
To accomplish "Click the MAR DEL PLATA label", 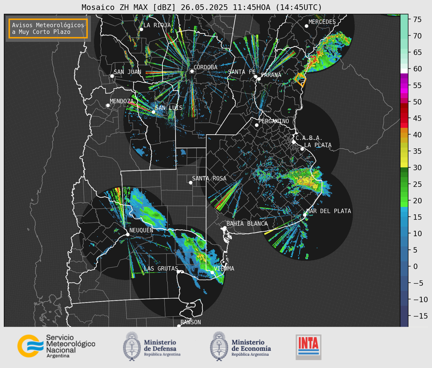I will (329, 211).
